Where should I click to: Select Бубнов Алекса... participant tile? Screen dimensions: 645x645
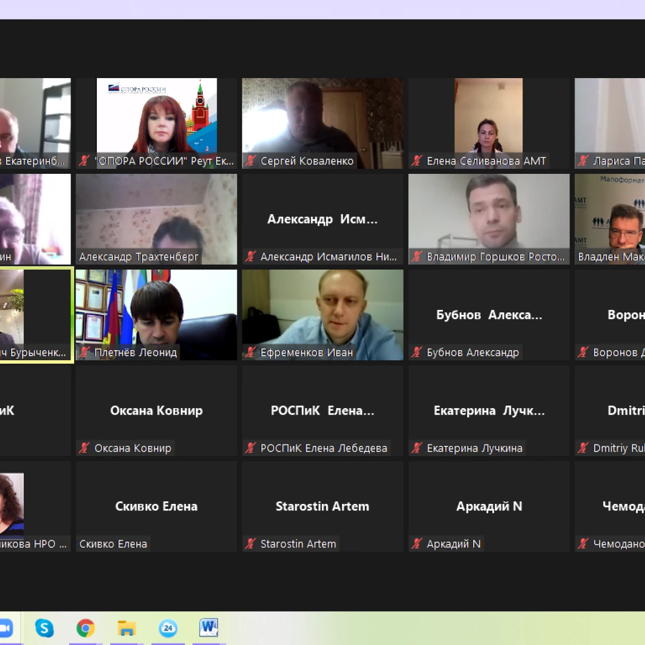(489, 315)
